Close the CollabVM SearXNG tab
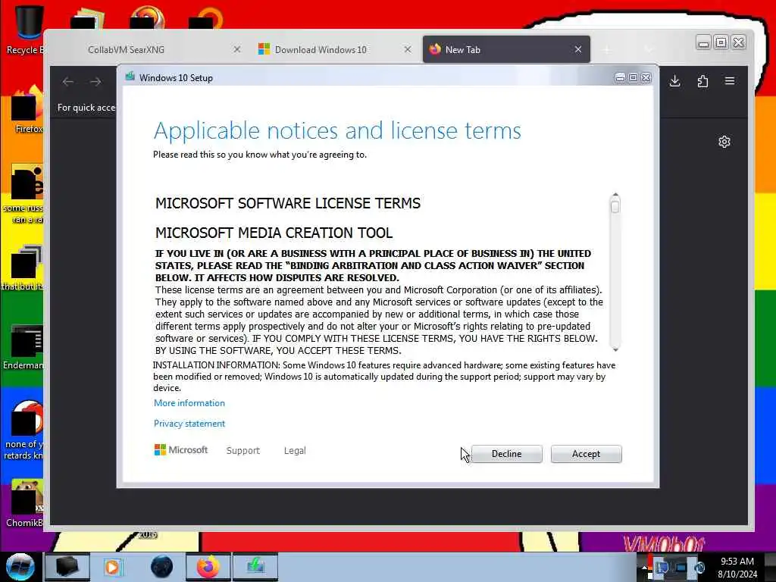 coord(237,49)
